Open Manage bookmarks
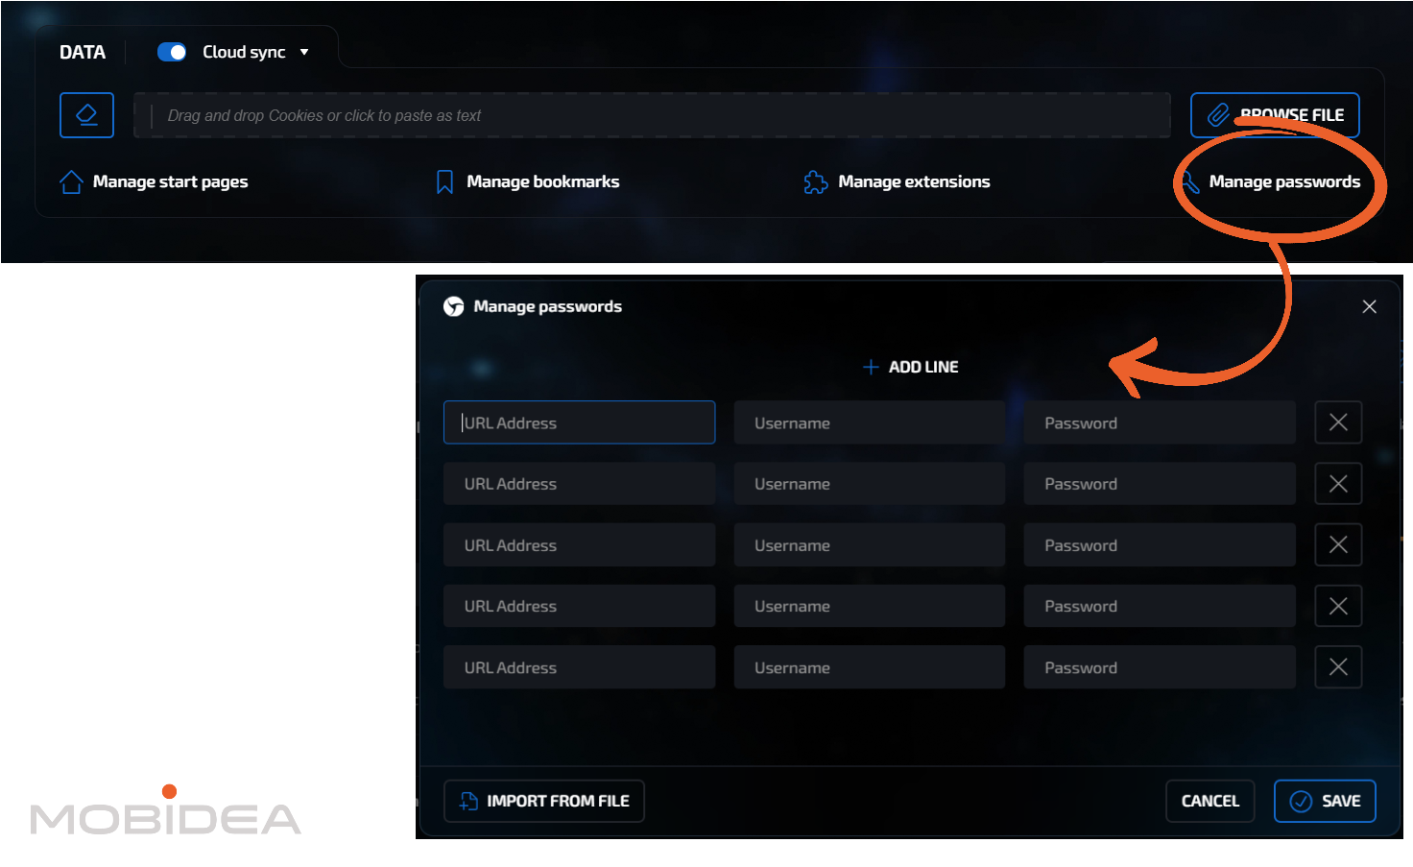Viewport: 1413px width, 867px height. click(527, 181)
